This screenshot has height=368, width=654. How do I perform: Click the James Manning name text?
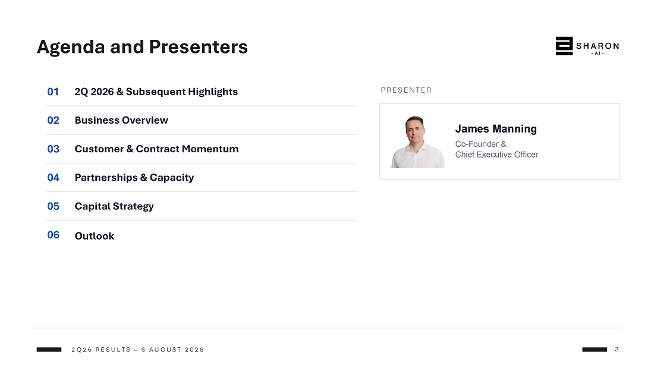[x=496, y=129]
